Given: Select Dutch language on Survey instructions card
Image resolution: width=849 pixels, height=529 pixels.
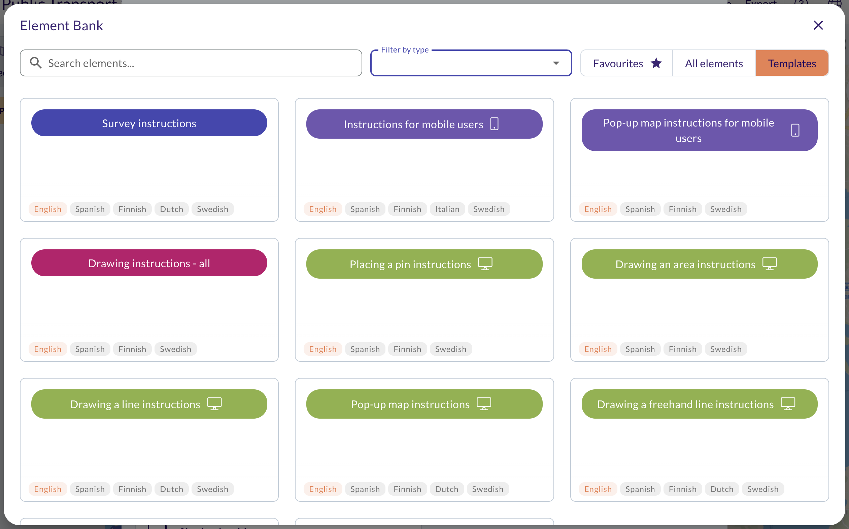Looking at the screenshot, I should 171,209.
